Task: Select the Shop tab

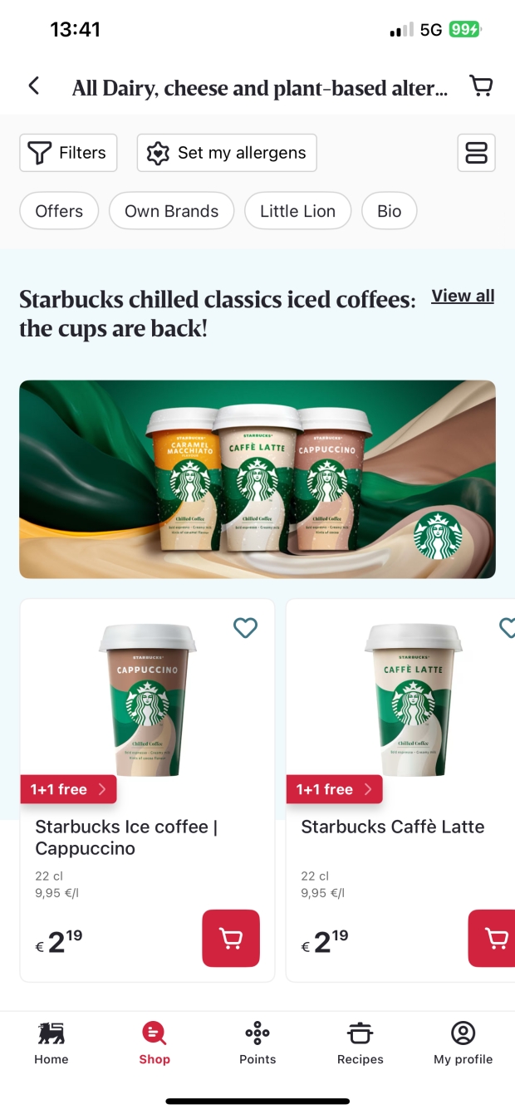Action: [154, 1043]
